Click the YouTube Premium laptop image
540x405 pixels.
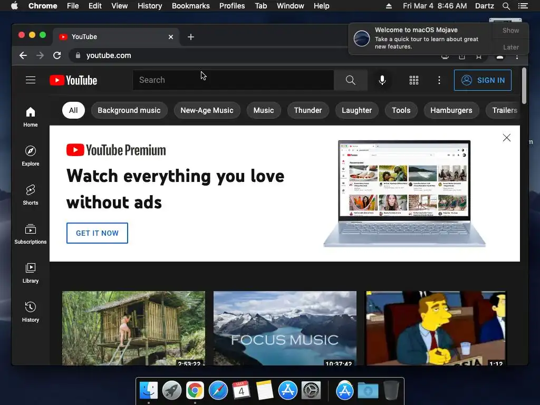point(404,194)
